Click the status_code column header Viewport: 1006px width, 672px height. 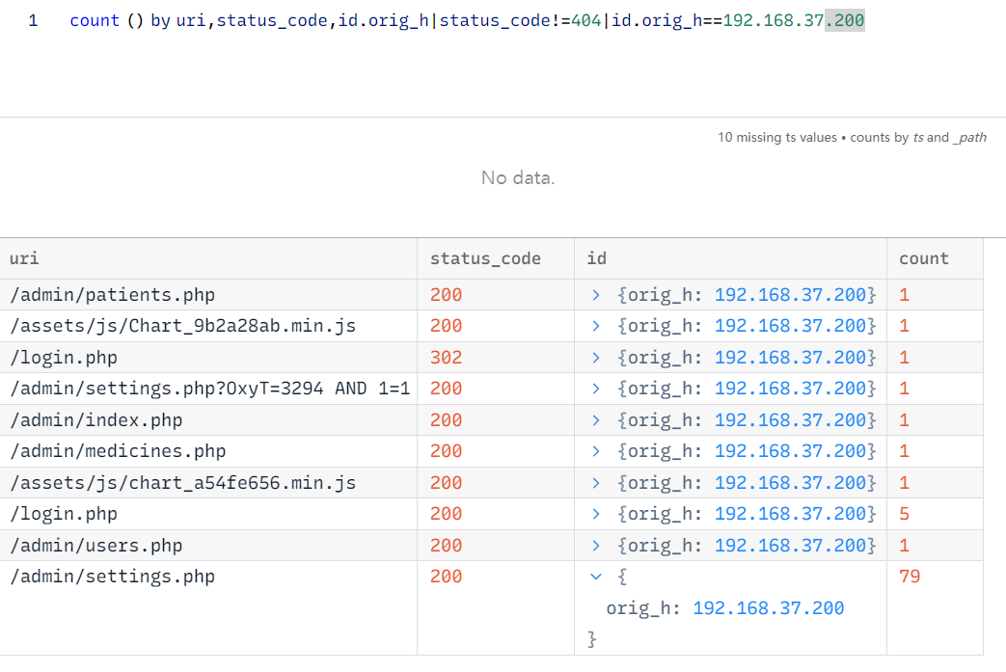point(485,258)
